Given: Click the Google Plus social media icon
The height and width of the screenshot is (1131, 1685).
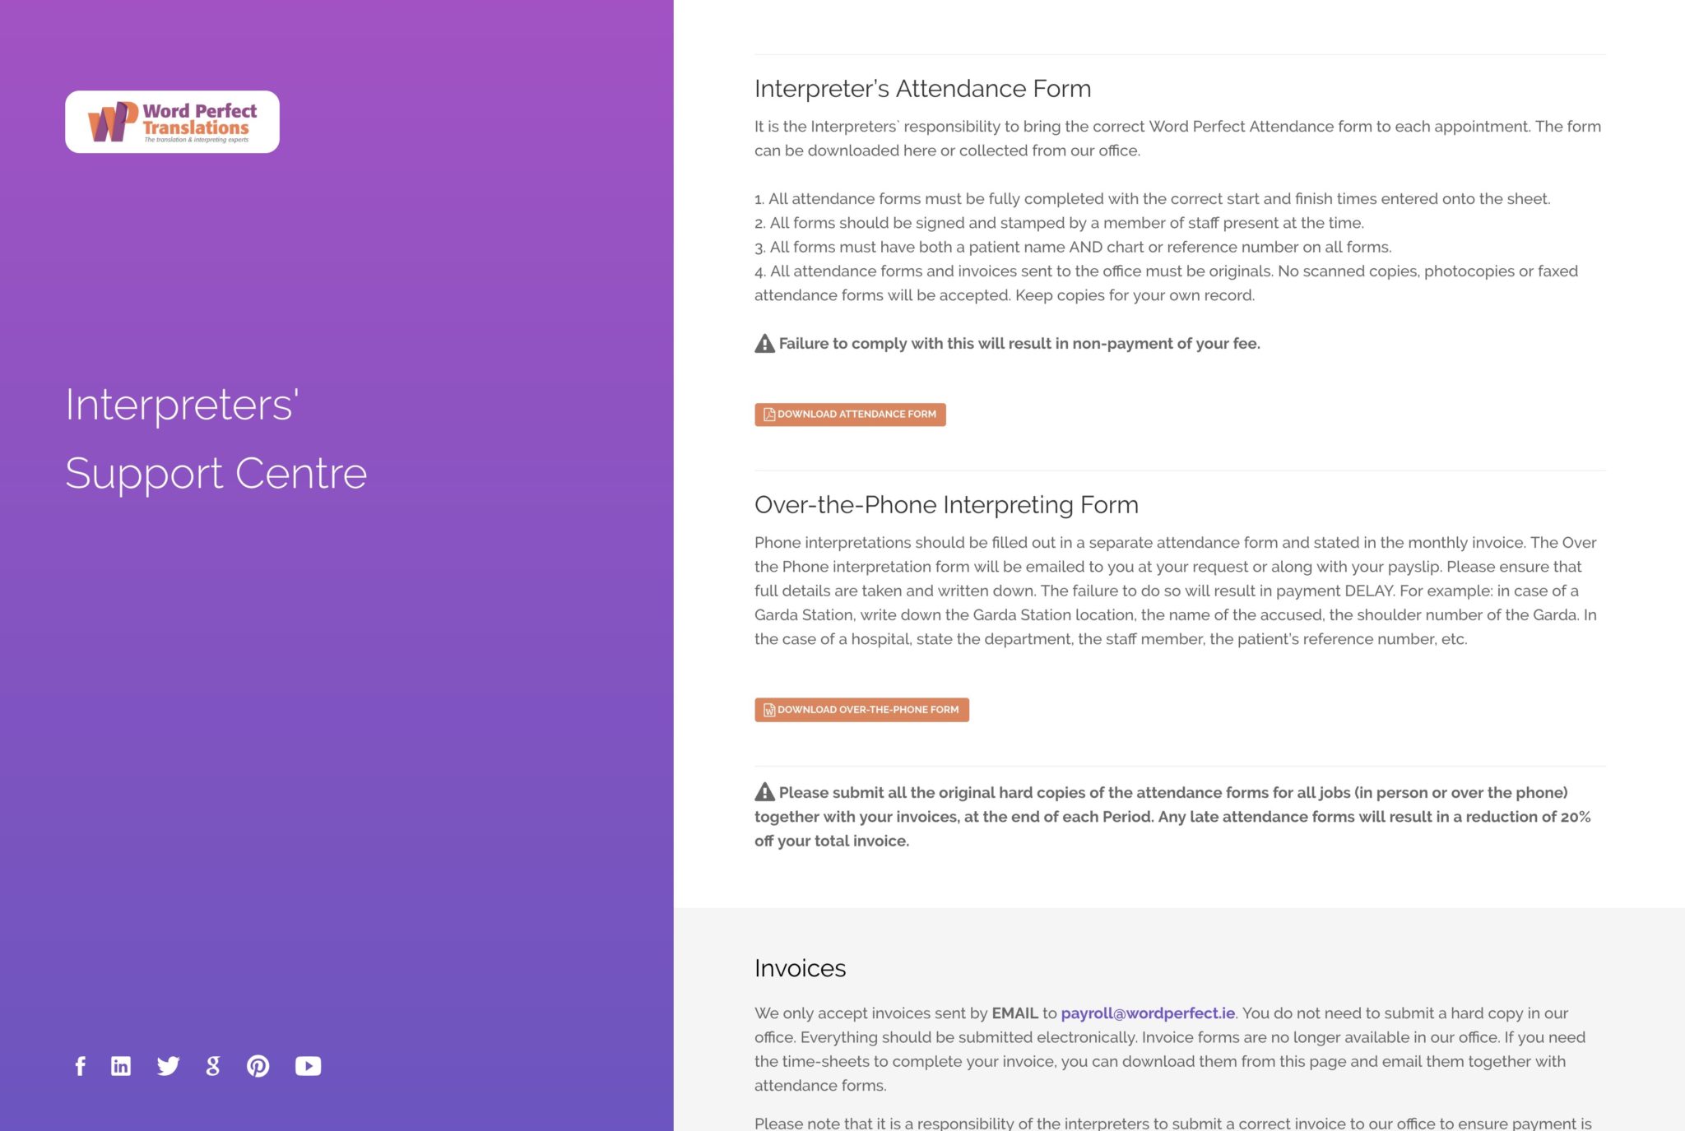Looking at the screenshot, I should point(213,1065).
